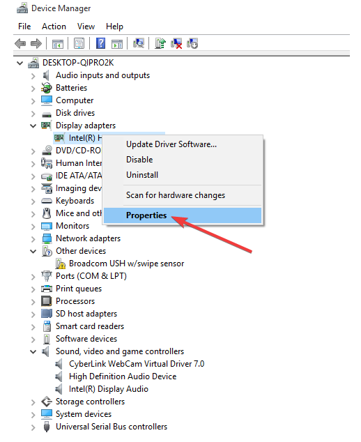This screenshot has height=442, width=361.
Task: Expand the Imaging devices category
Action: (x=33, y=189)
